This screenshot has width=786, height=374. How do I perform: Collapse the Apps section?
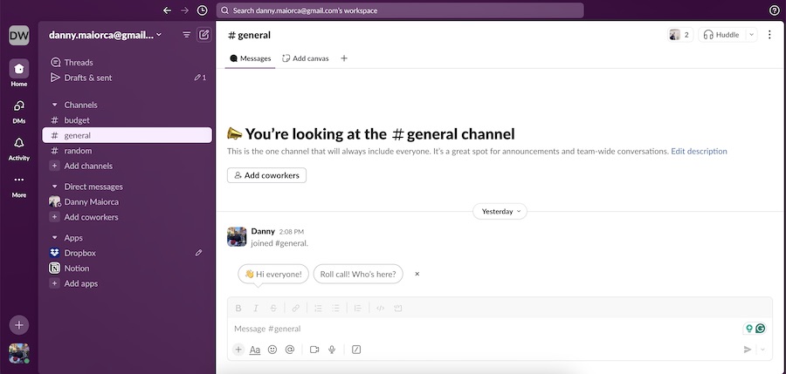click(x=55, y=238)
